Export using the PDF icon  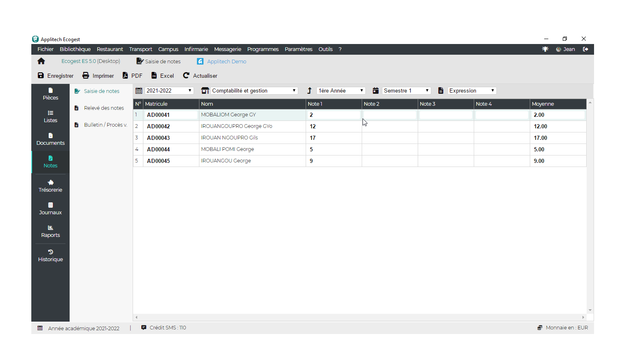[x=125, y=76]
